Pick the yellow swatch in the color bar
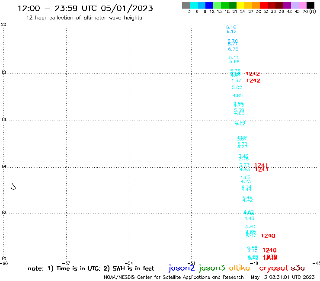The image size is (320, 281). tap(240, 5)
